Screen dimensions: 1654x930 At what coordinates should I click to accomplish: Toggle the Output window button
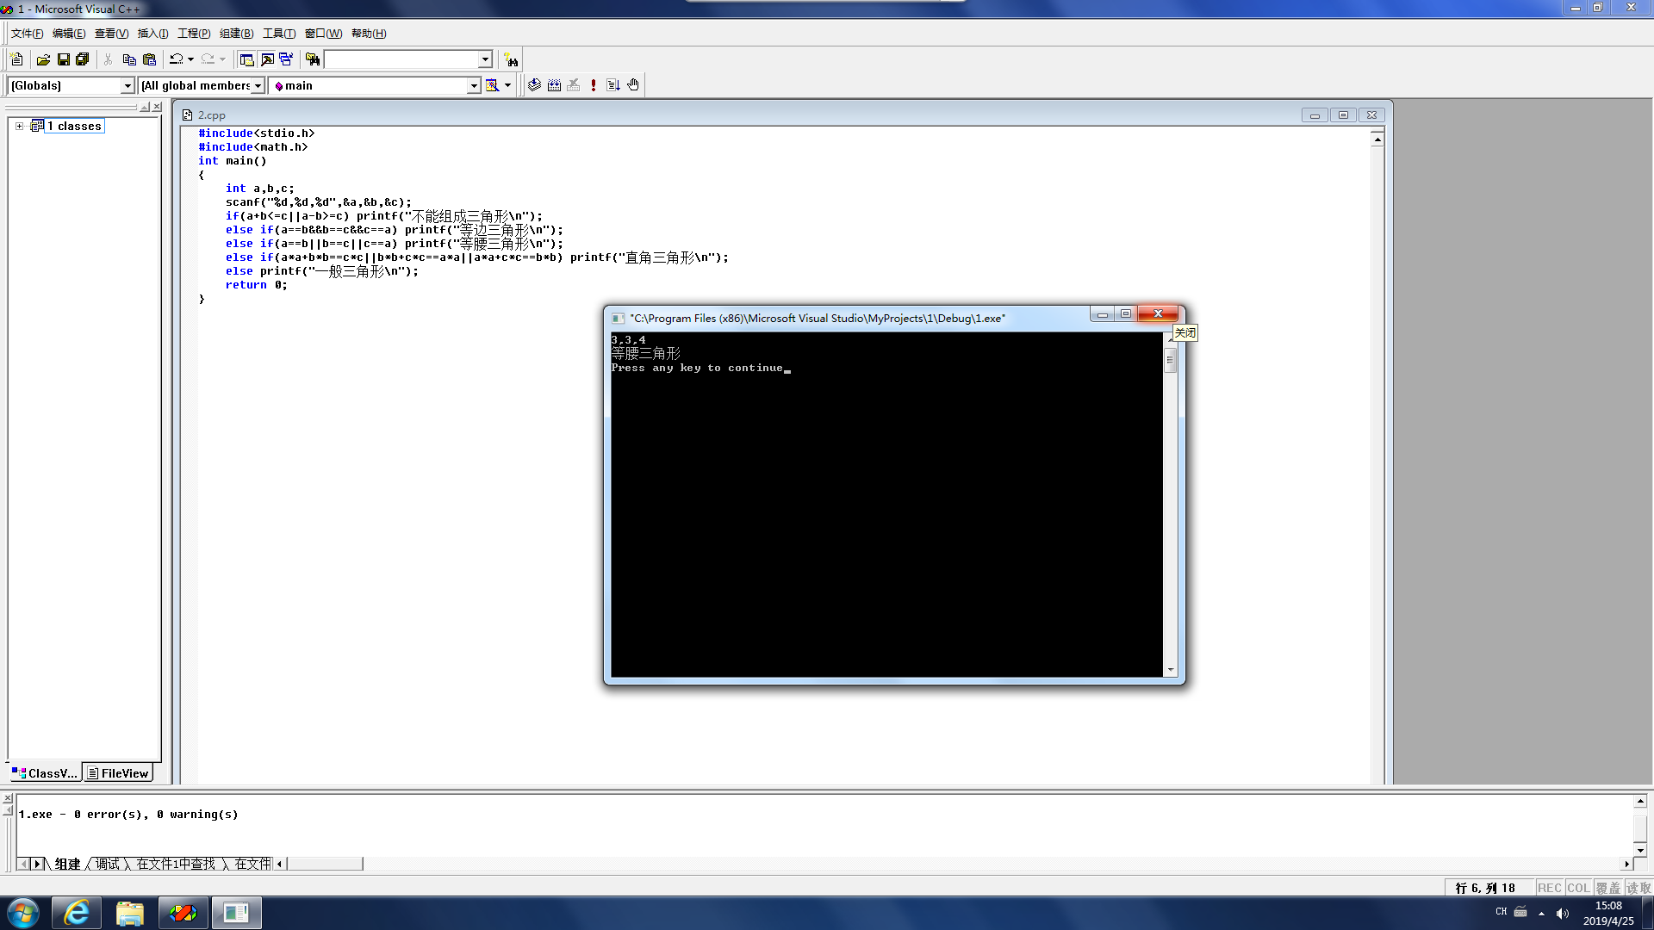tap(267, 59)
